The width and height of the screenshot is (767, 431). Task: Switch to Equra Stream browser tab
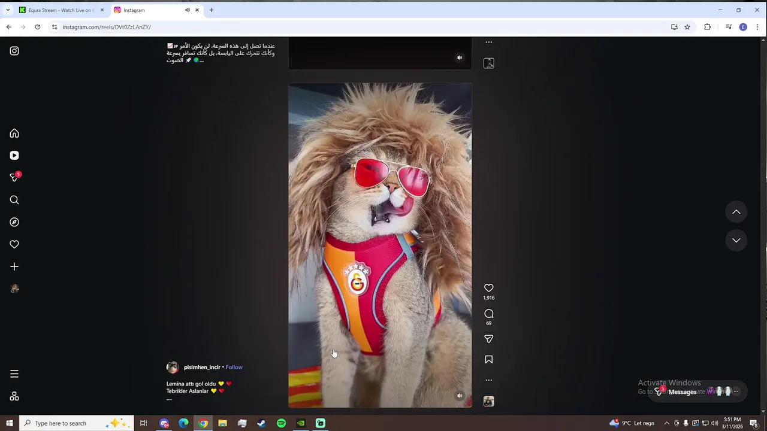(61, 10)
